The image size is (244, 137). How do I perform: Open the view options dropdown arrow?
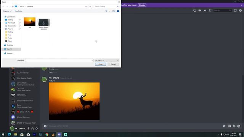pyautogui.click(x=109, y=11)
